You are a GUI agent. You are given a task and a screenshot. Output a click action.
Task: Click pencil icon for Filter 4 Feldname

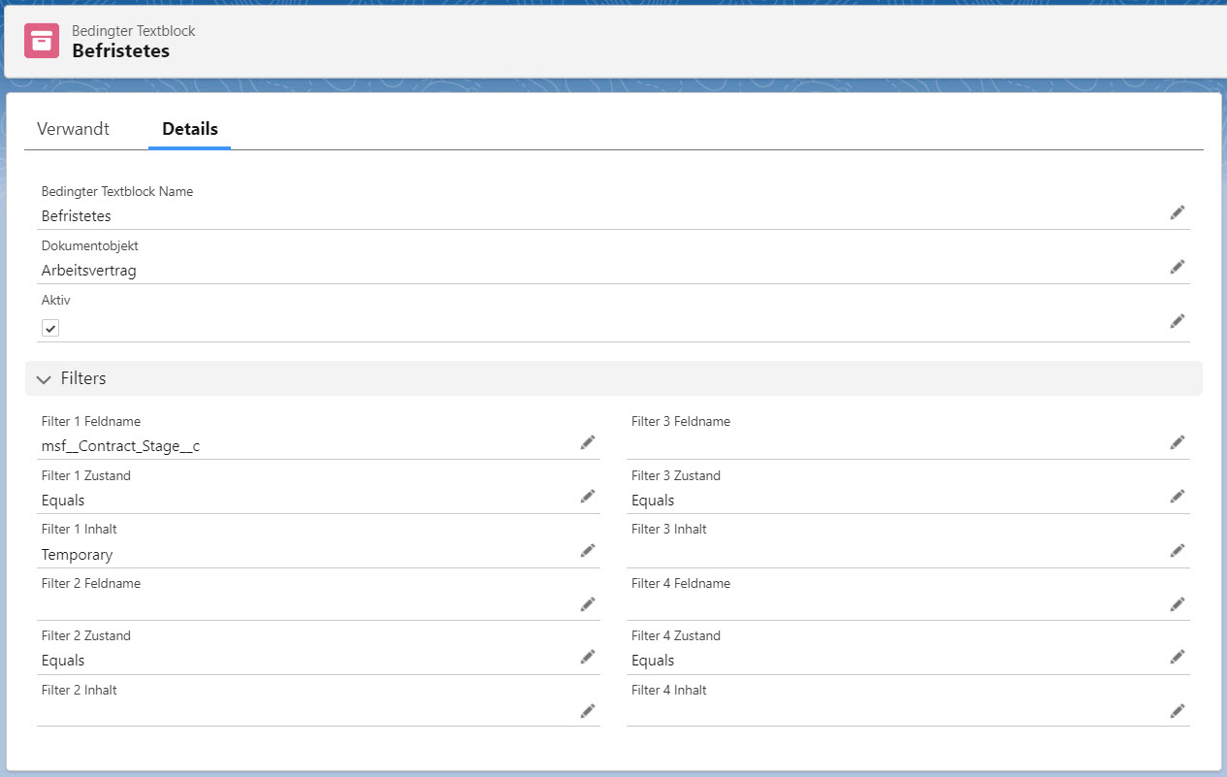click(1177, 604)
